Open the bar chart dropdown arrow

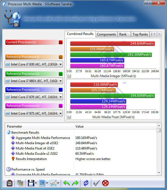coord(47,183)
